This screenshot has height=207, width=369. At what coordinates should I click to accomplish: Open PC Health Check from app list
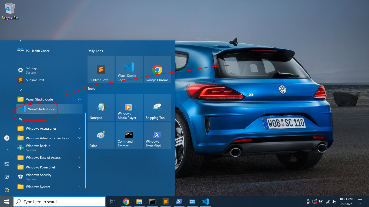coord(38,51)
